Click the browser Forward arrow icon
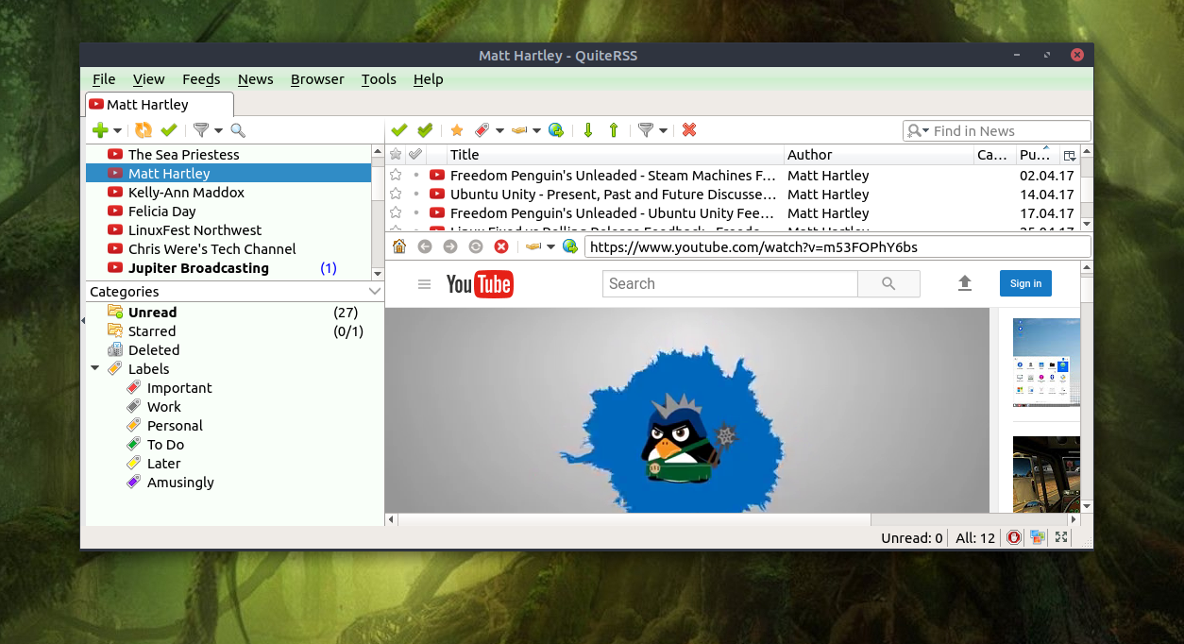The width and height of the screenshot is (1184, 644). [x=450, y=246]
